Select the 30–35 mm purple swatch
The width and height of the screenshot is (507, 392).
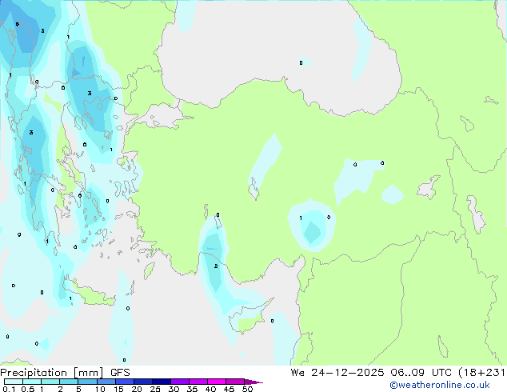click(180, 382)
